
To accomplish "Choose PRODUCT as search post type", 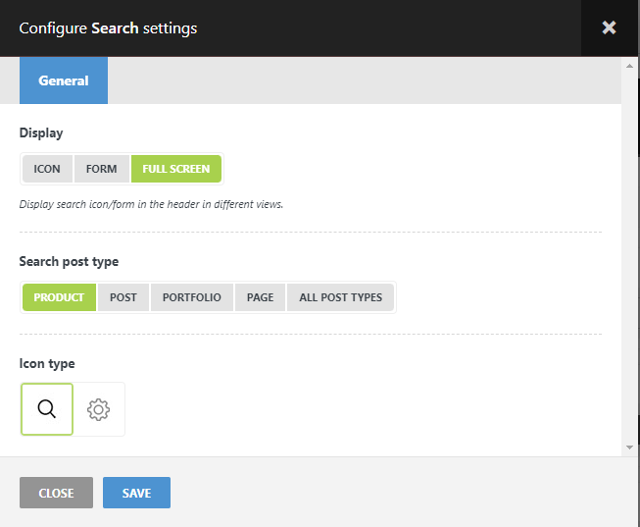I will pos(59,297).
